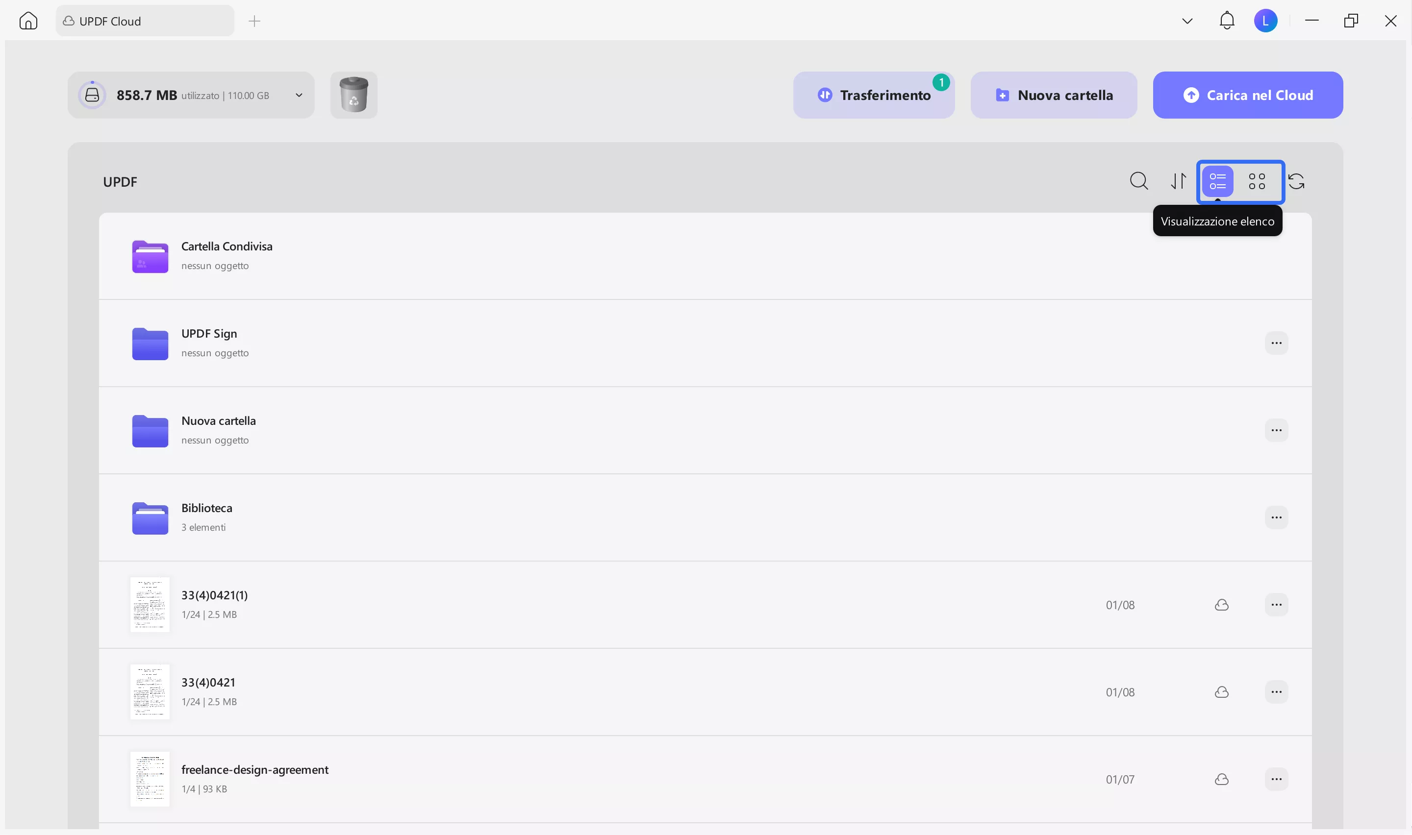Open the freelance-design-agreement thumbnail
This screenshot has height=835, width=1412.
pos(149,779)
